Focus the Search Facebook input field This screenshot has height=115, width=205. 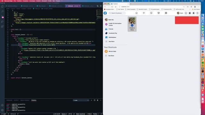tap(117, 13)
